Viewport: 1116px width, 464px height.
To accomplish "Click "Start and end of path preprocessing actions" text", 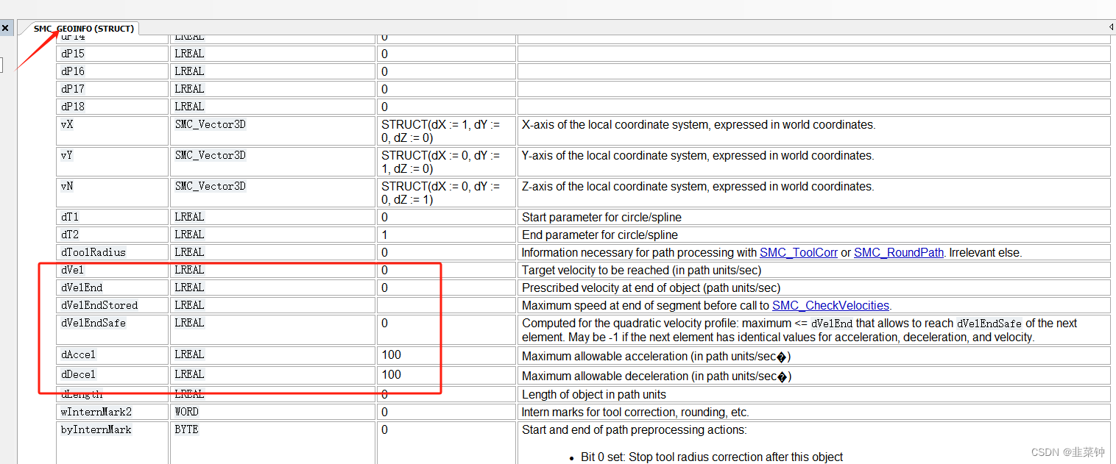I will (633, 429).
